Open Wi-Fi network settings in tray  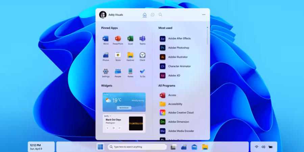(x=256, y=147)
